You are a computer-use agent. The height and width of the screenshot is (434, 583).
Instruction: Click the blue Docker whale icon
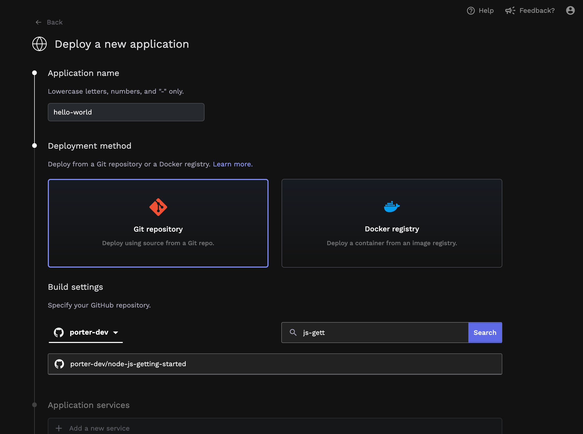pos(392,207)
